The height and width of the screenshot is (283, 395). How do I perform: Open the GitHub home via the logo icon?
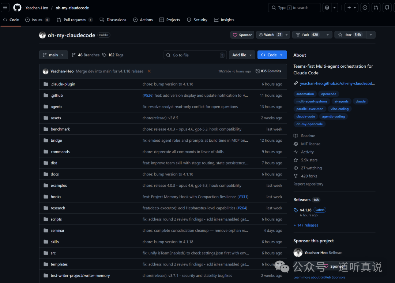(x=17, y=7)
